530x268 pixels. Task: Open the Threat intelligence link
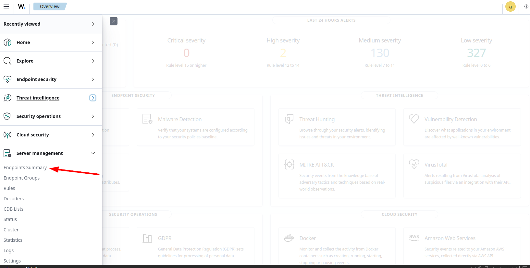[38, 98]
